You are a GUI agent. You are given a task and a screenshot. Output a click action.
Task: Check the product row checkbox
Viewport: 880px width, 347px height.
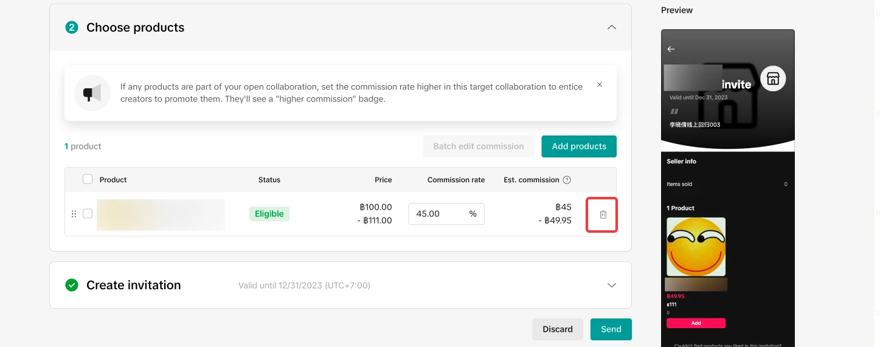point(88,214)
